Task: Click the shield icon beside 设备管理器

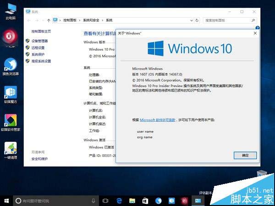Action: pyautogui.click(x=27, y=41)
